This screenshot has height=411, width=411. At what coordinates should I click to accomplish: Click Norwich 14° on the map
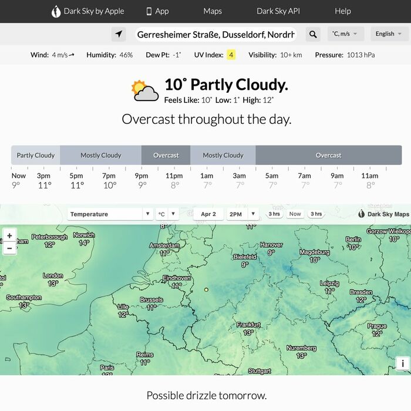point(84,239)
